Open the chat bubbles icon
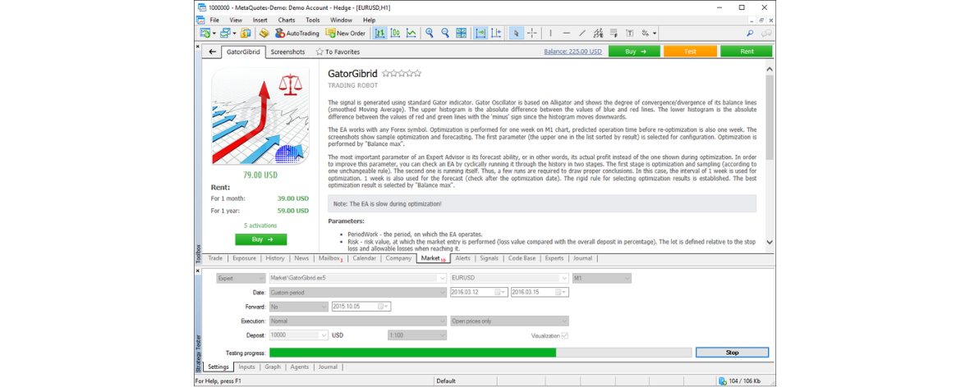970x387 pixels. (766, 34)
